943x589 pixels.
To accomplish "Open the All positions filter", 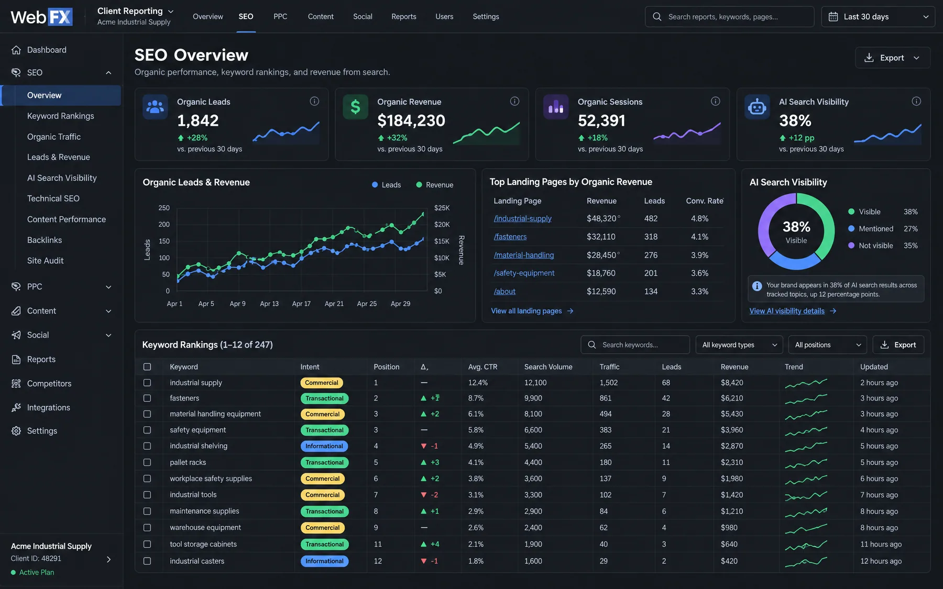I will 827,345.
